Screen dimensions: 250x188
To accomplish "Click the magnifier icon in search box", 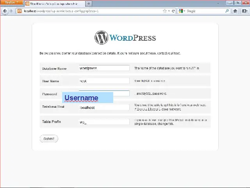I will point(227,11).
